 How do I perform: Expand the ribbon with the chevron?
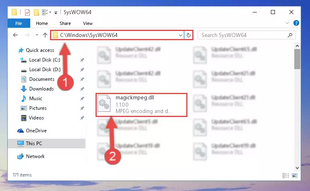287,23
